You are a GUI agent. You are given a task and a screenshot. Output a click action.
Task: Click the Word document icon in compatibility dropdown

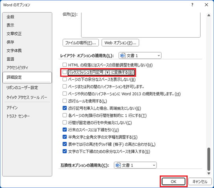tap(118, 165)
